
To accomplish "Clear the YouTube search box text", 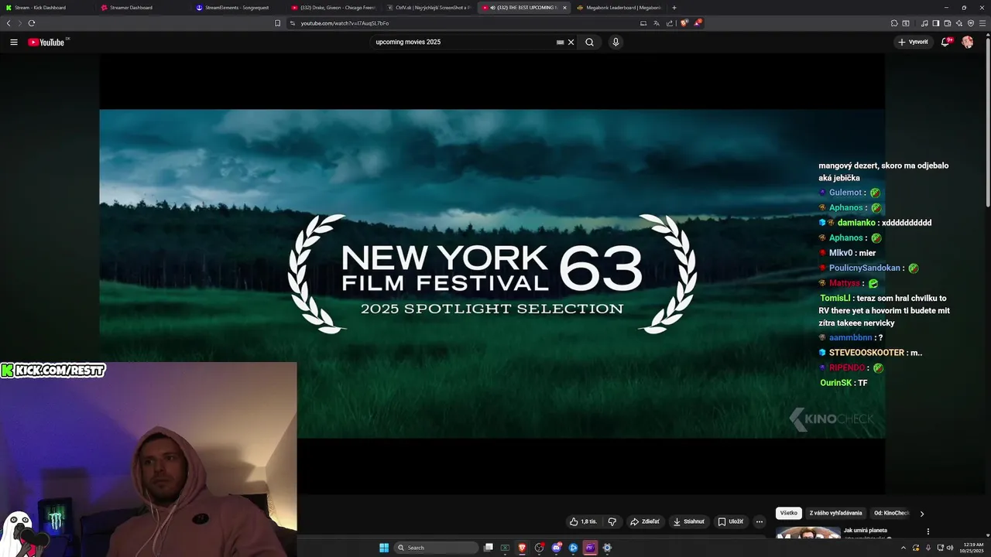I will pos(571,42).
